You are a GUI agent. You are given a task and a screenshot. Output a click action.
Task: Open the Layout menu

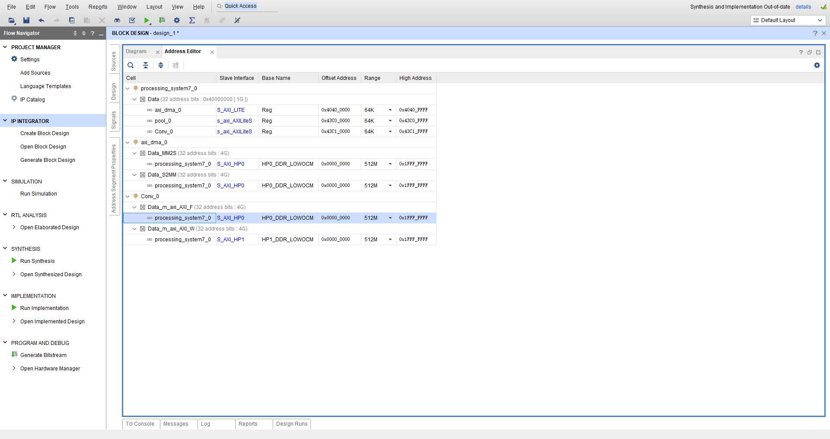[154, 7]
